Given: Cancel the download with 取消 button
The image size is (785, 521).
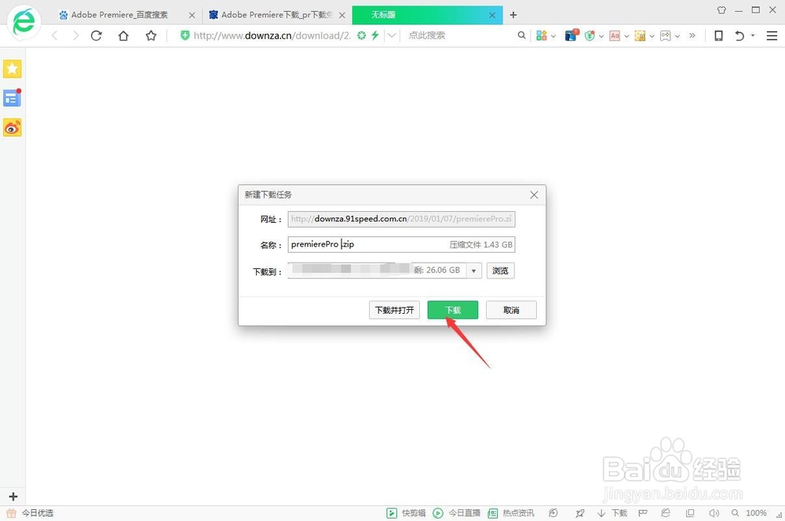Looking at the screenshot, I should pyautogui.click(x=511, y=310).
